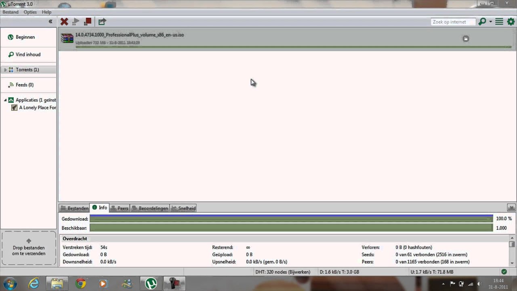This screenshot has height=291, width=517.
Task: Collapse the detail pane with corner arrow
Action: coord(511,208)
